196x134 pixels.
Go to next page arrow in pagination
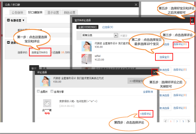coord(188,121)
